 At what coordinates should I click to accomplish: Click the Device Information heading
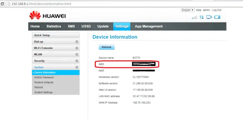(115, 37)
